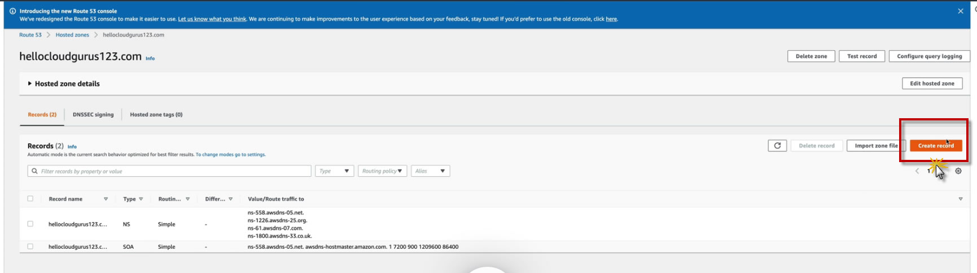Click the NS type cell
The image size is (977, 273).
click(126, 225)
